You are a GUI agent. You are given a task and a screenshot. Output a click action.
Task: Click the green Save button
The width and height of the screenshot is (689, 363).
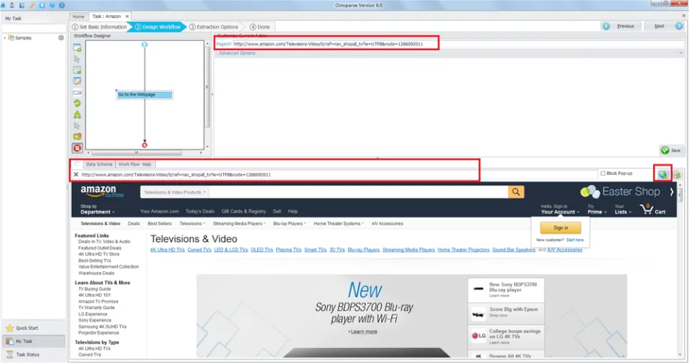[x=672, y=151]
